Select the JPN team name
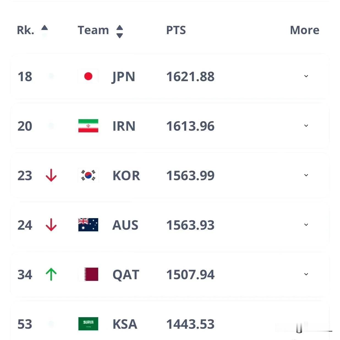 coord(124,76)
